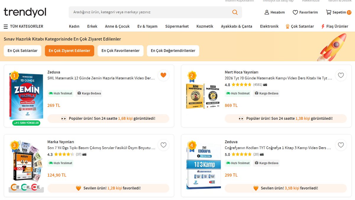Open the DGS Arşiv book cover thumbnail

click(26, 167)
